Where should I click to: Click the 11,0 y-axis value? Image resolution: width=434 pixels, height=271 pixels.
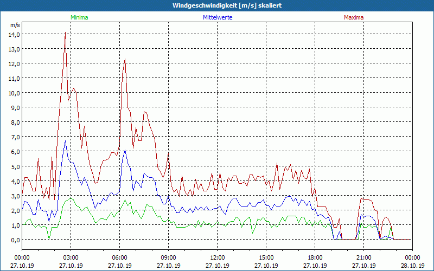coord(14,79)
